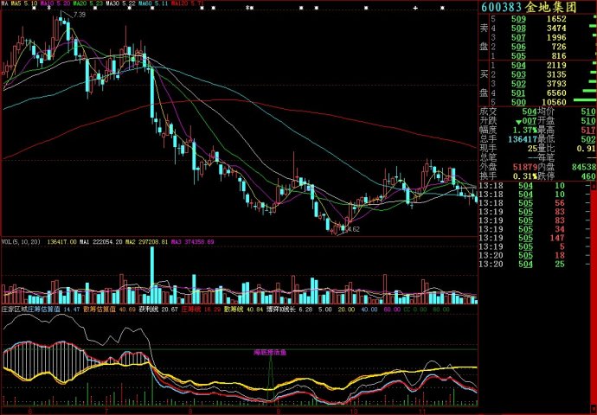Click the 4.62 low price annotation
597x415 pixels.
pos(353,229)
